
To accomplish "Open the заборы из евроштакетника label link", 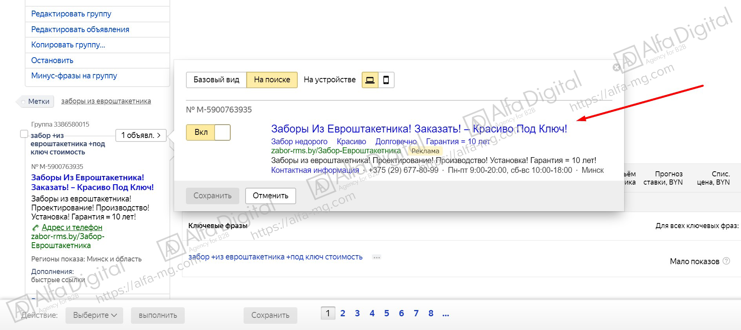I will click(x=106, y=101).
